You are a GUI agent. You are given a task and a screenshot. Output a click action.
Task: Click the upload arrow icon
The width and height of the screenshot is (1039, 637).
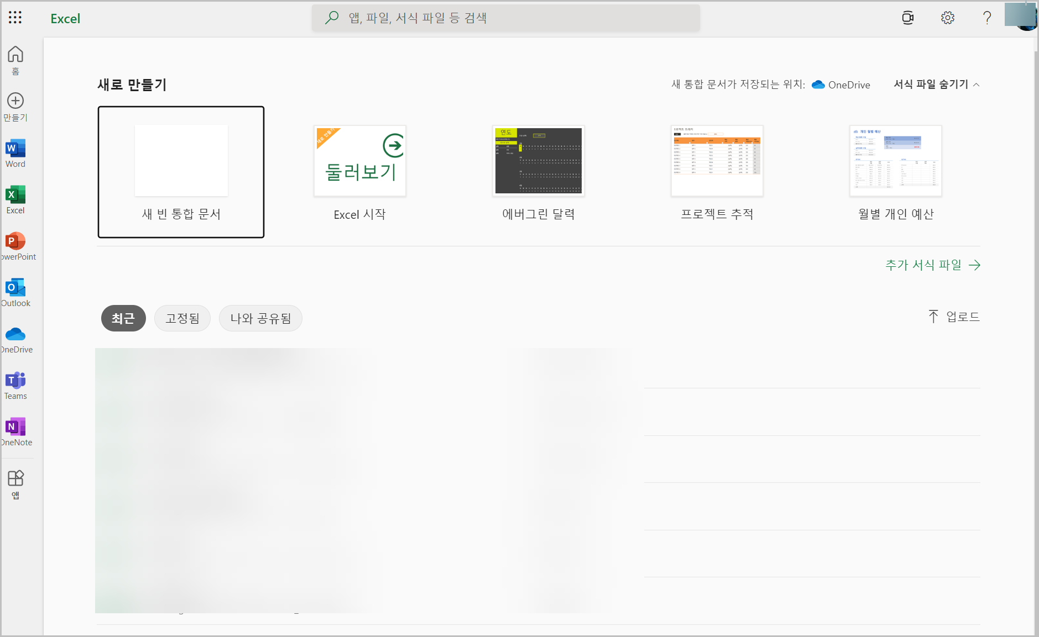coord(933,317)
